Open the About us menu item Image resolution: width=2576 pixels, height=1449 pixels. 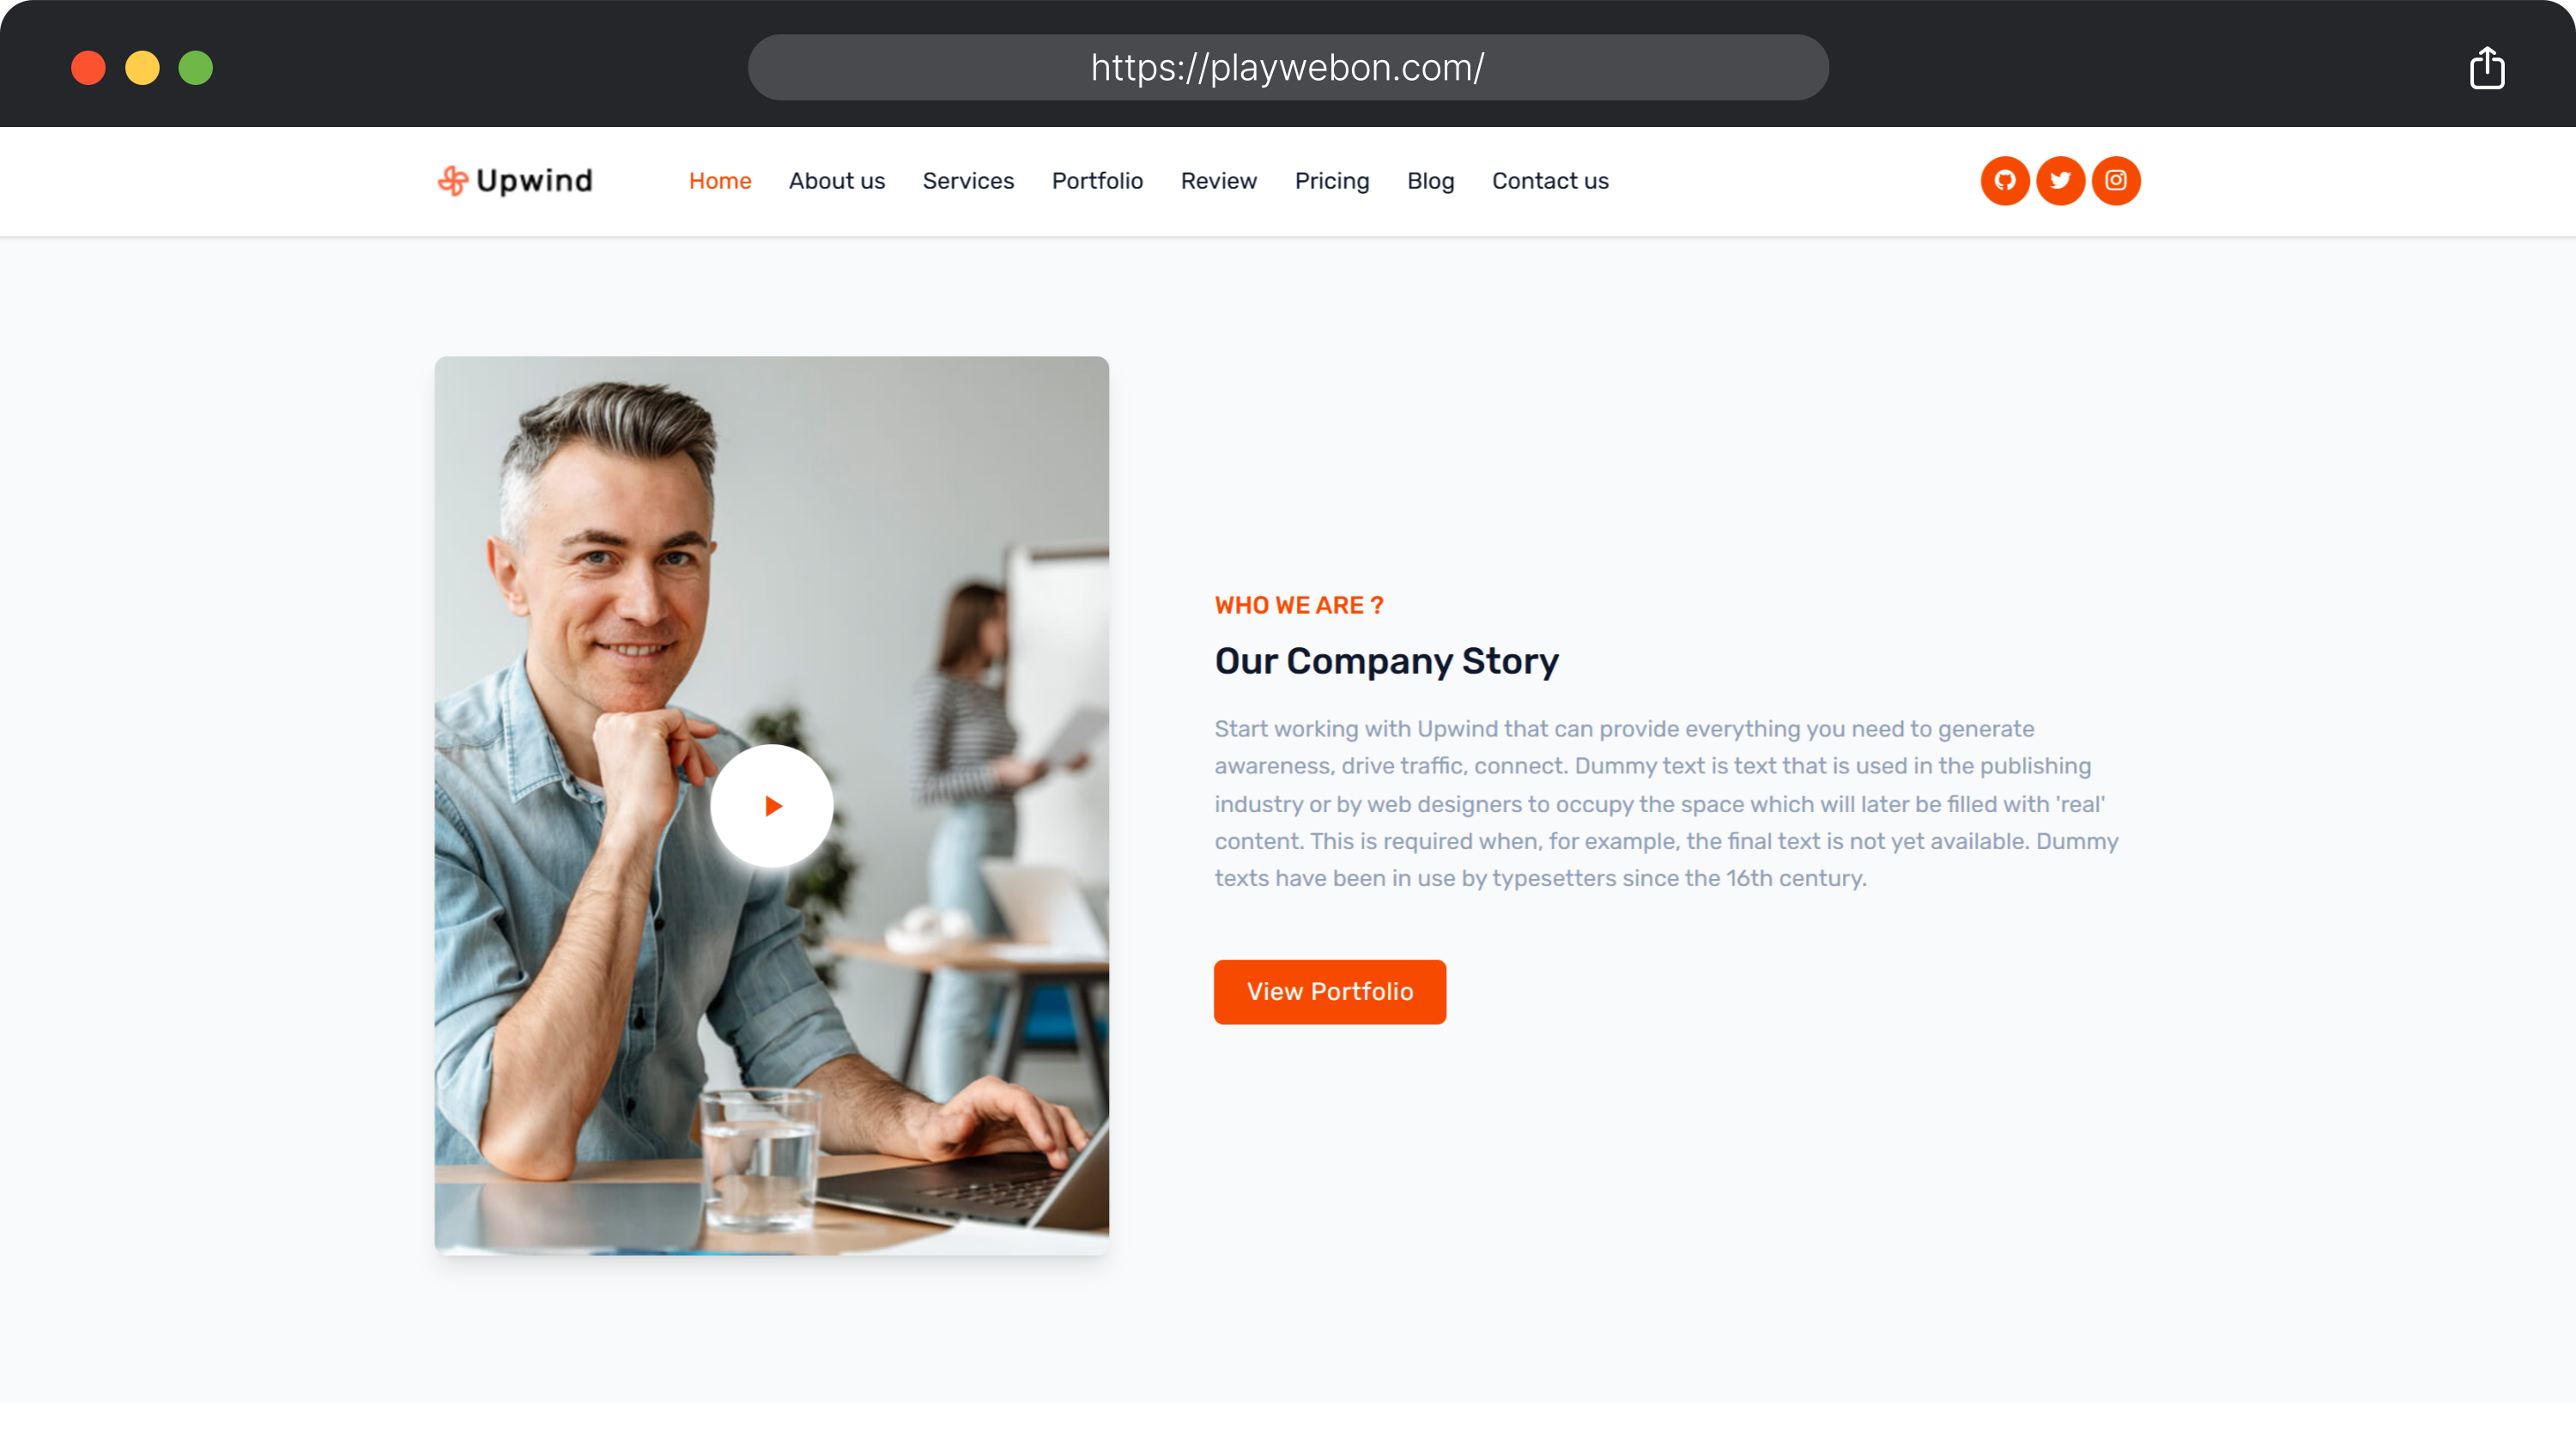[836, 181]
